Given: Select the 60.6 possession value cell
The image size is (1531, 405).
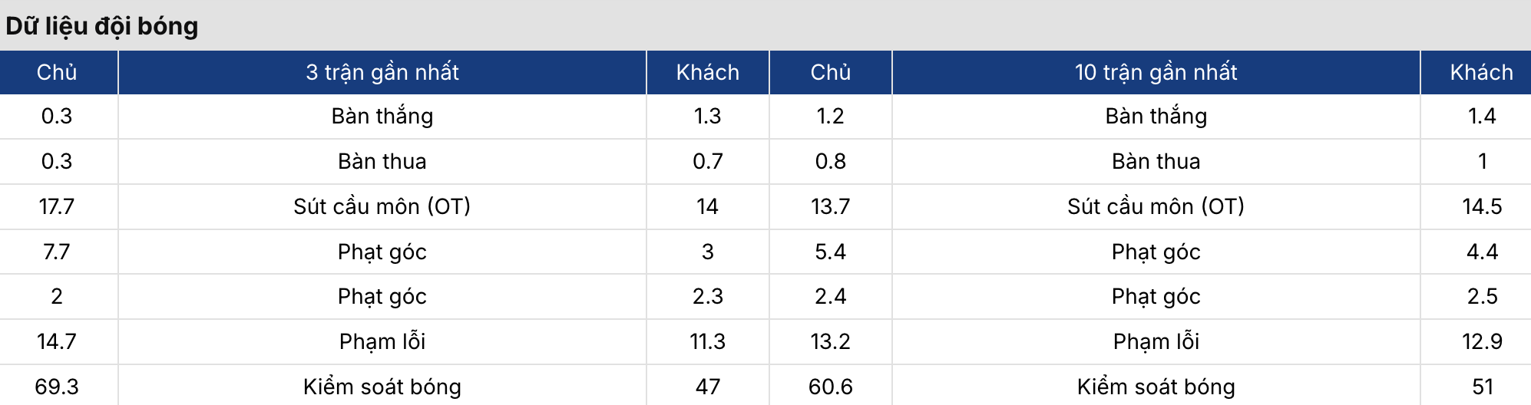Looking at the screenshot, I should point(830,387).
